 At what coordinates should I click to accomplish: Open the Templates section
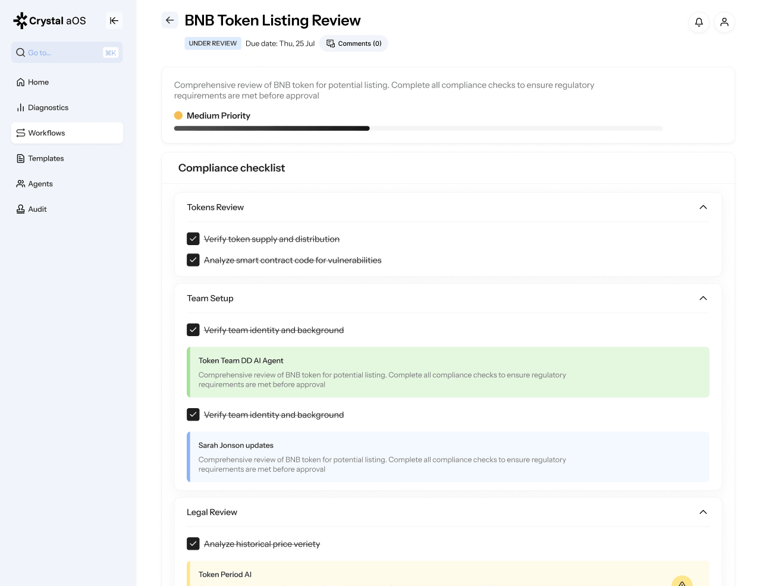[x=45, y=158]
